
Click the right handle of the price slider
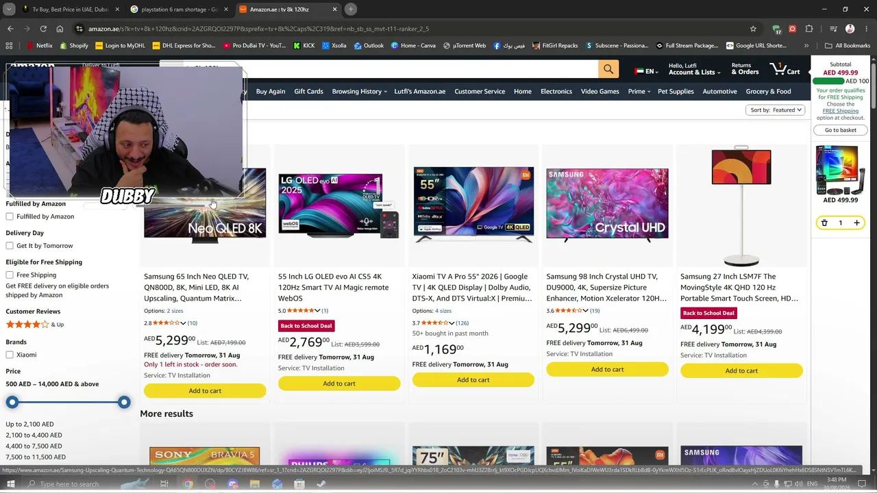tap(124, 403)
